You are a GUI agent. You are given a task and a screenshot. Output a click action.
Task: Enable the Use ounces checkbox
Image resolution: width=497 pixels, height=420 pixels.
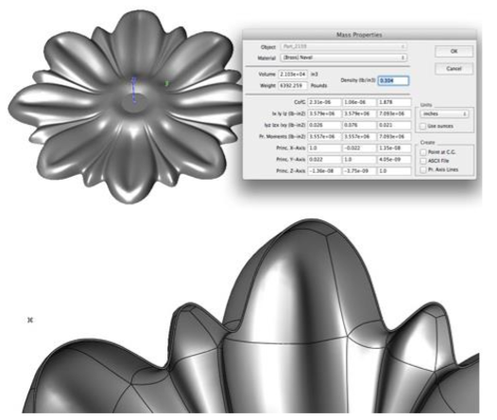[423, 126]
